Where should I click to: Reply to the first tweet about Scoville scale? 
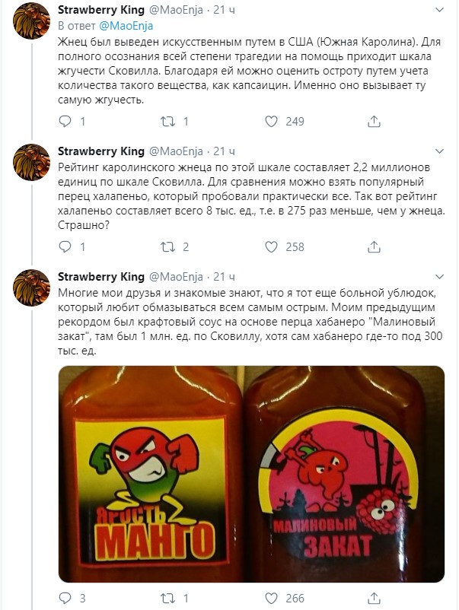coord(65,122)
